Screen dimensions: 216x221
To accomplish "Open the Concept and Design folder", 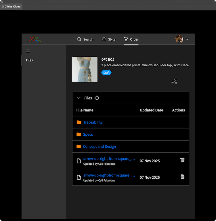I will point(99,147).
